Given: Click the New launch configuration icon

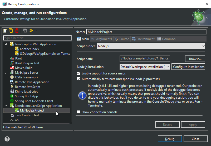Looking at the screenshot, I should (x=5, y=31).
